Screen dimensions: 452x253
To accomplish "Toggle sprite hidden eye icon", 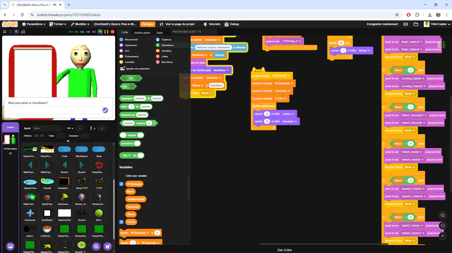I will (x=42, y=136).
